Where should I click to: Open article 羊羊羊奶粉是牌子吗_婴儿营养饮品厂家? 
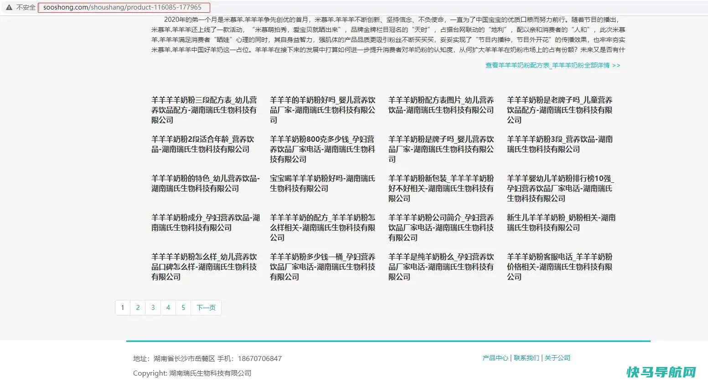click(441, 149)
